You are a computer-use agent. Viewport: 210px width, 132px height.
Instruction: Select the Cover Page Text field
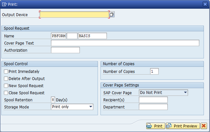pyautogui.click(x=125, y=43)
